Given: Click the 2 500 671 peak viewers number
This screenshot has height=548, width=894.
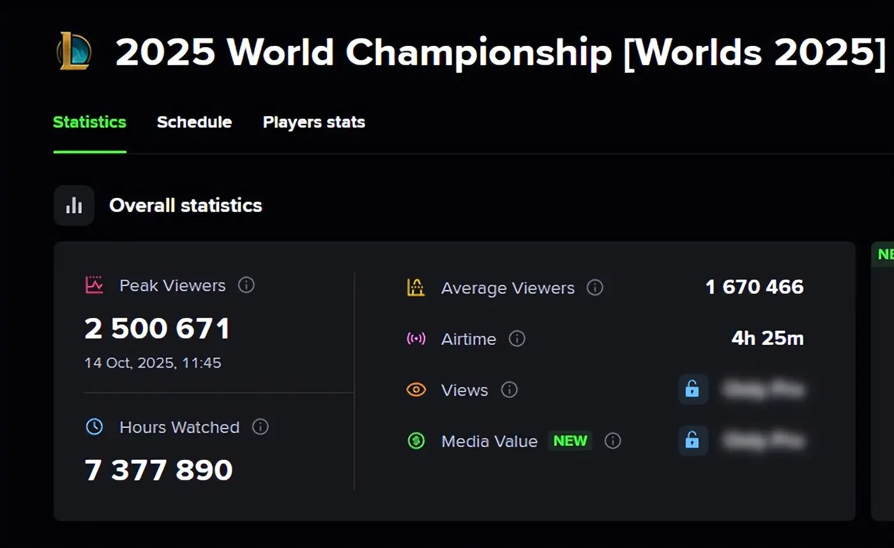Looking at the screenshot, I should pyautogui.click(x=157, y=329).
